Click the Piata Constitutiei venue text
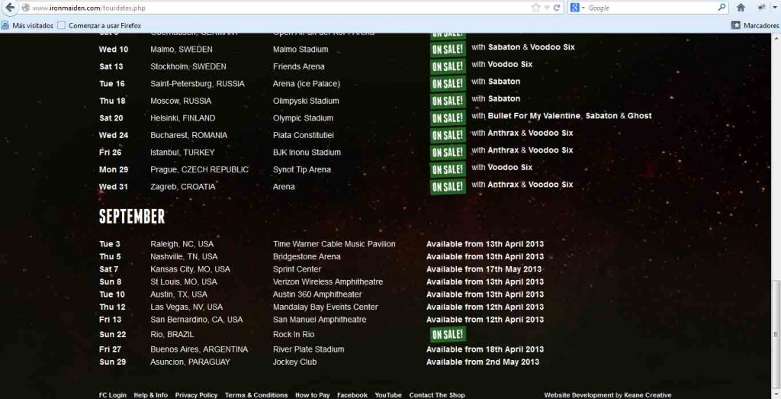The width and height of the screenshot is (781, 399). pos(304,136)
